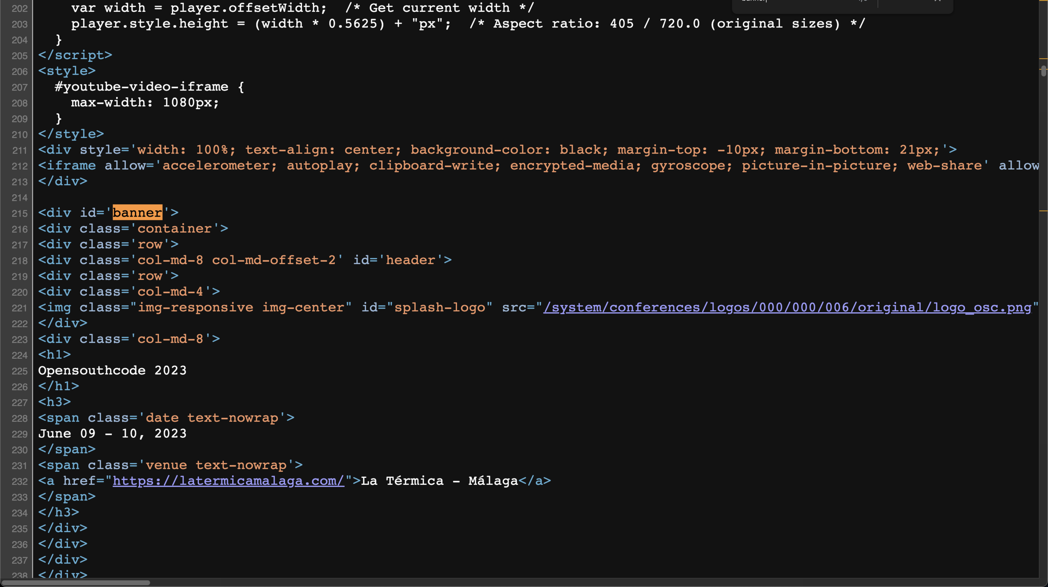Click line number 215 in gutter

tap(20, 213)
